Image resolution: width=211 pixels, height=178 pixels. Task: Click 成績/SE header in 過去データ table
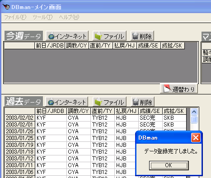tap(150, 111)
